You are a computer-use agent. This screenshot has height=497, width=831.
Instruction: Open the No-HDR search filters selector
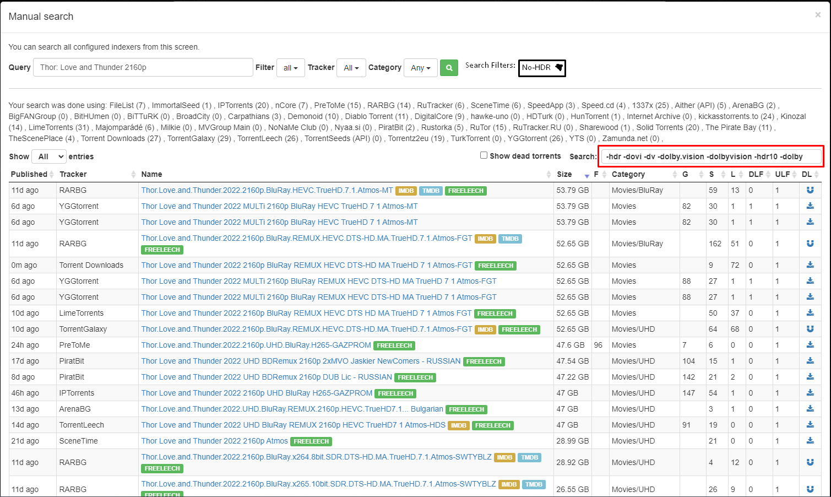(x=541, y=68)
